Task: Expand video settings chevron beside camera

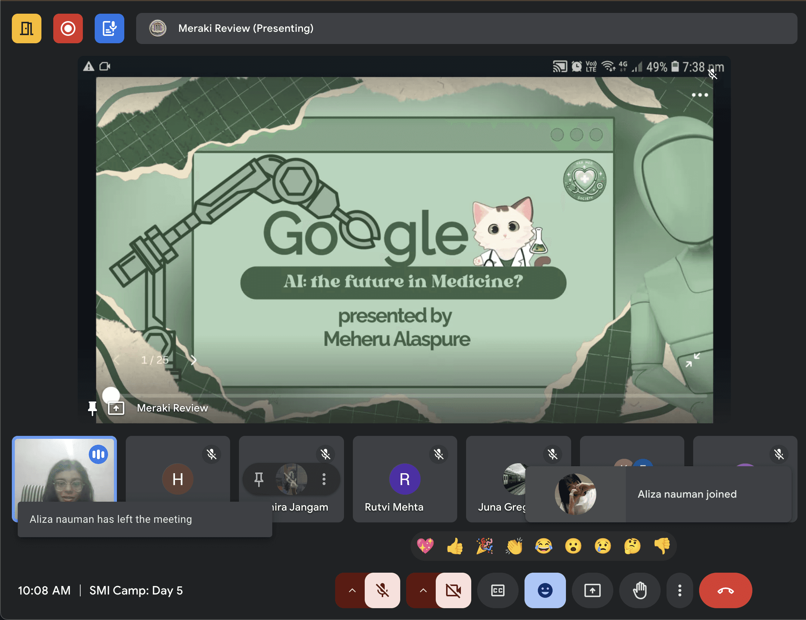Action: pos(423,590)
